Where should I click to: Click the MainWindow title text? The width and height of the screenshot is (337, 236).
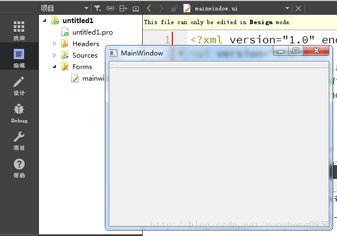coord(142,53)
